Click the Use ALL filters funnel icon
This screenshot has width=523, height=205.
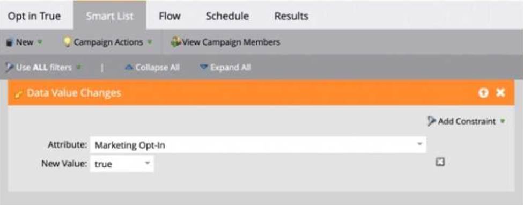(x=10, y=68)
